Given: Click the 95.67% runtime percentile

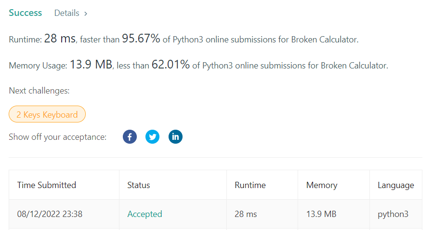Looking at the screenshot, I should coord(141,39).
